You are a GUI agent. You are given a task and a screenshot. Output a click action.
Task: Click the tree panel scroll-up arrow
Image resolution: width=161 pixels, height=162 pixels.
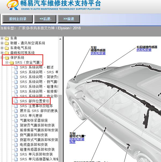click(x=60, y=39)
